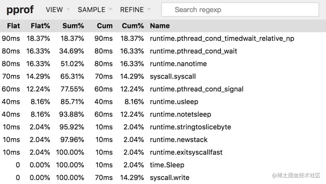Select the time.Sleep row
326x184 pixels.
point(167,165)
